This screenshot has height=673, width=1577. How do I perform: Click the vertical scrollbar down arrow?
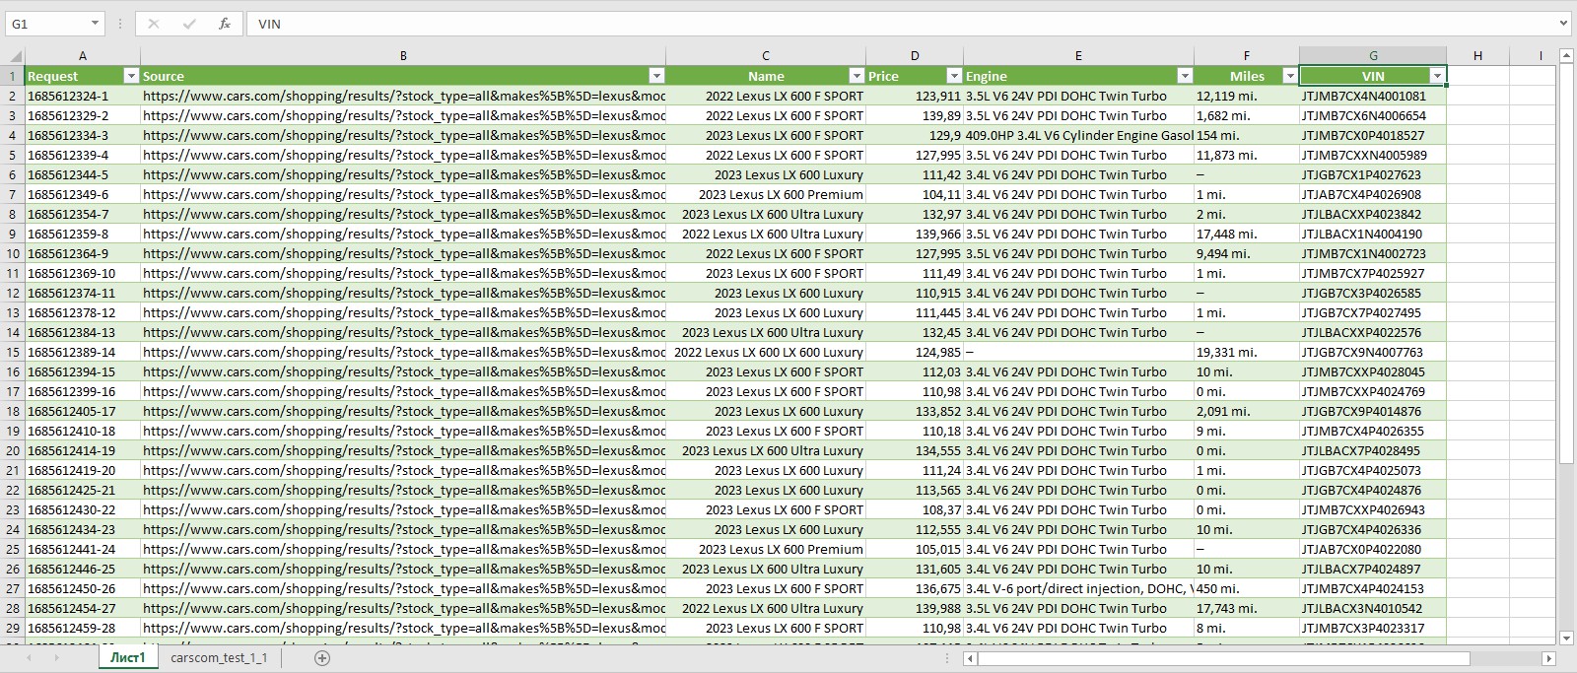(1566, 639)
